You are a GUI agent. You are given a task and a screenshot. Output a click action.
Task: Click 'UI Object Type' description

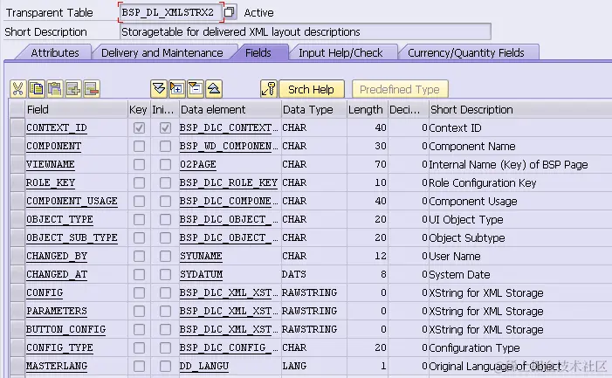click(x=466, y=220)
